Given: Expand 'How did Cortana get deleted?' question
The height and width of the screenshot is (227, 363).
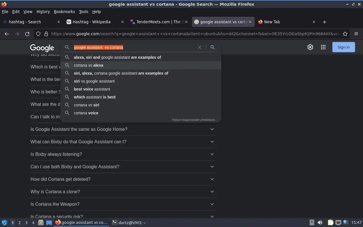Looking at the screenshot, I should pyautogui.click(x=123, y=179).
